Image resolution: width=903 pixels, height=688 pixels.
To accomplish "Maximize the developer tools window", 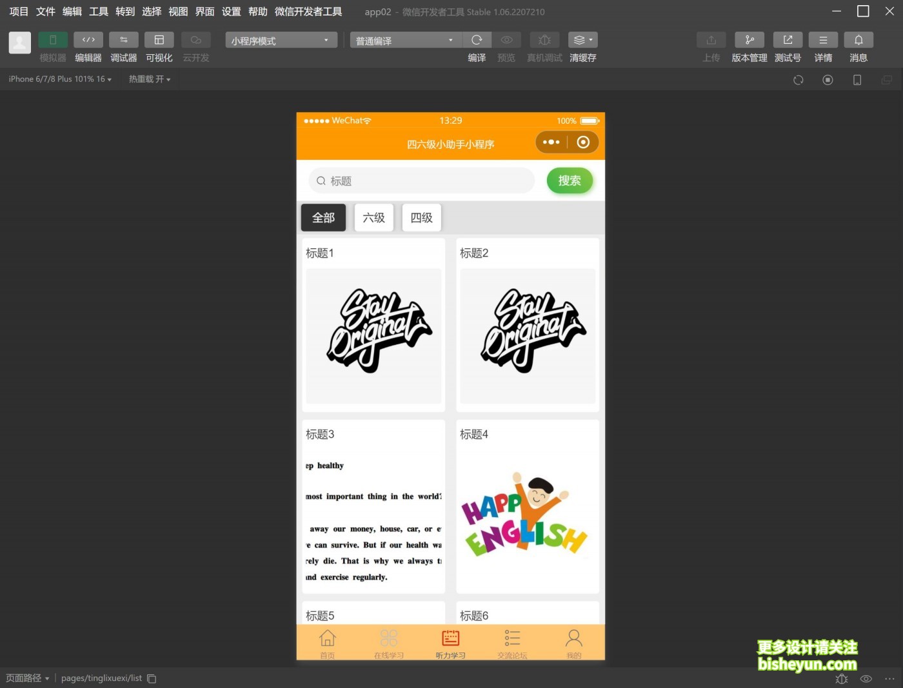I will tap(863, 11).
